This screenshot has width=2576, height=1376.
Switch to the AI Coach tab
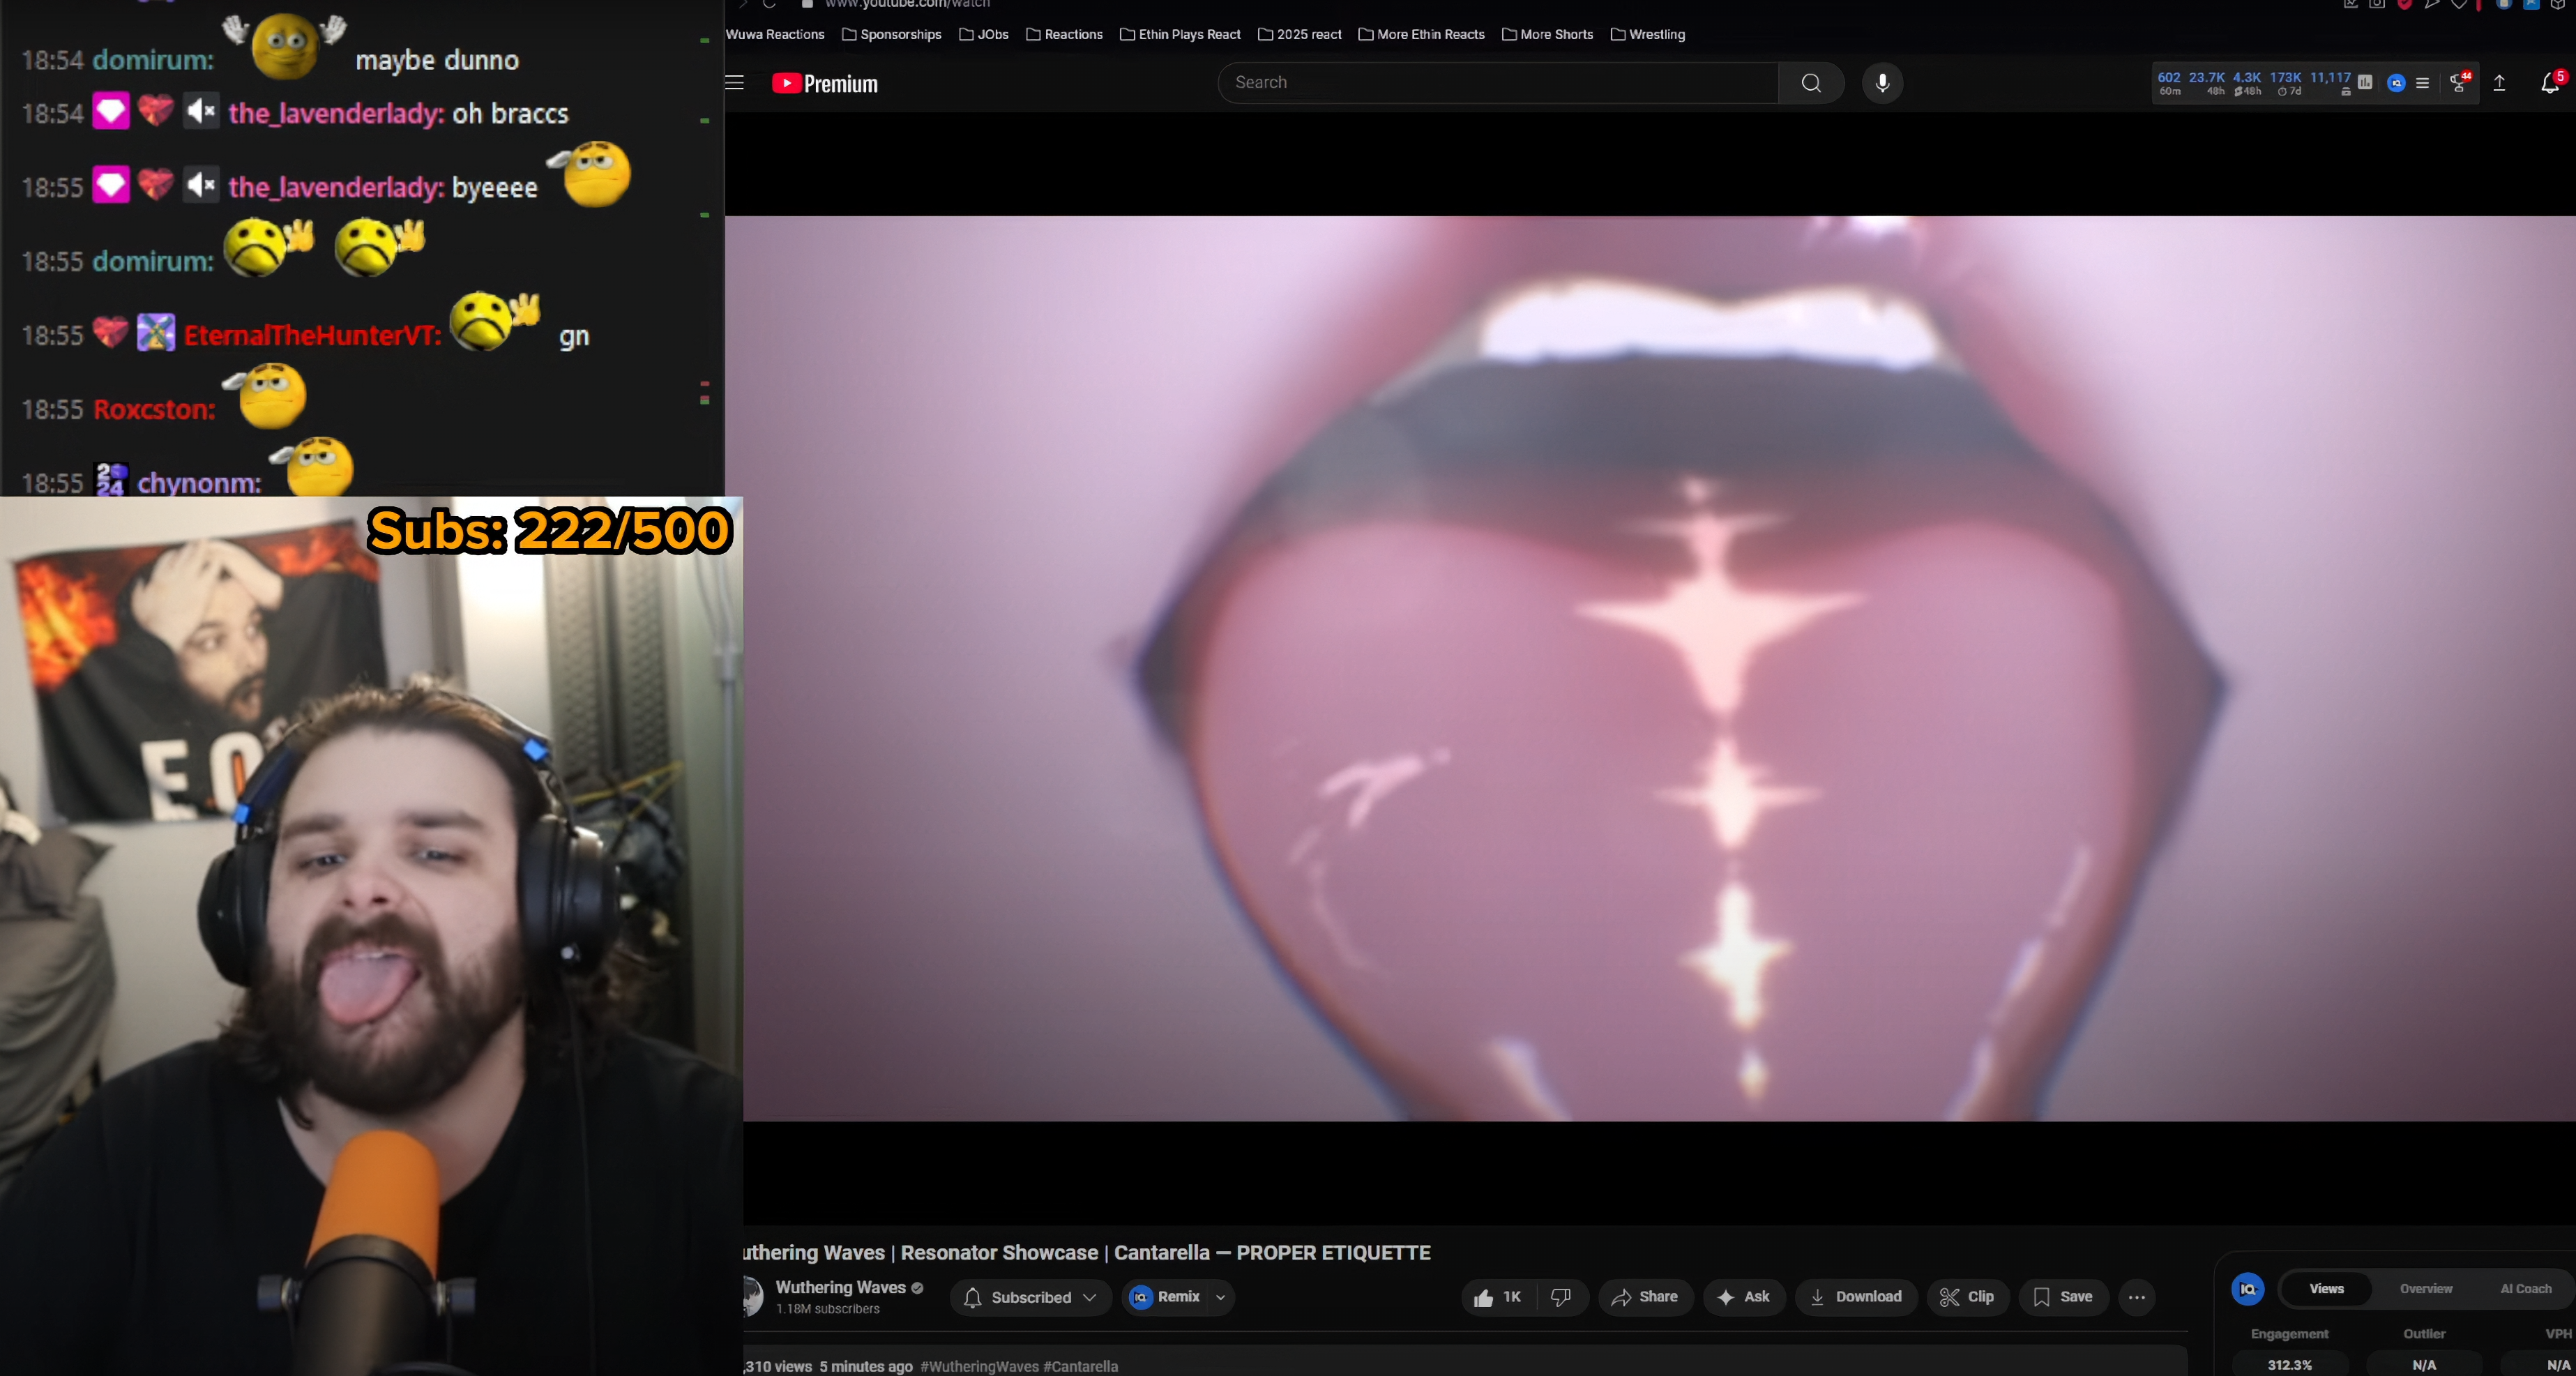point(2526,1289)
